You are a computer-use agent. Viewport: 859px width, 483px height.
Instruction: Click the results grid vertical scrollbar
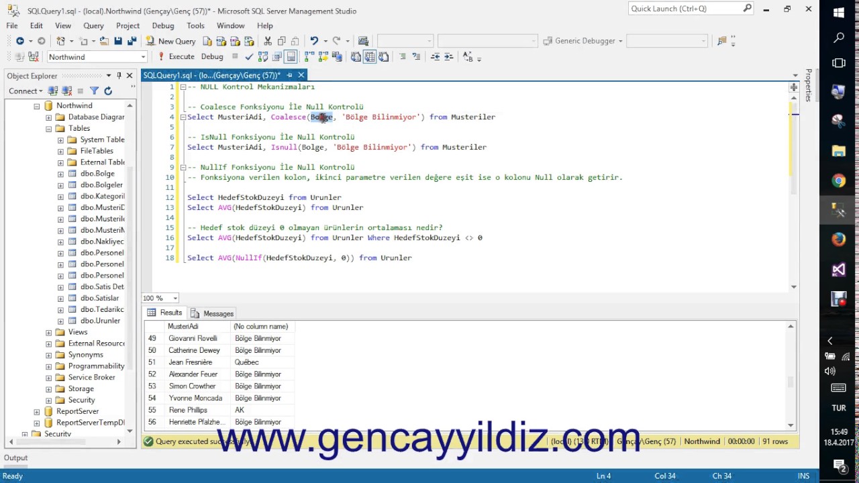(x=791, y=376)
